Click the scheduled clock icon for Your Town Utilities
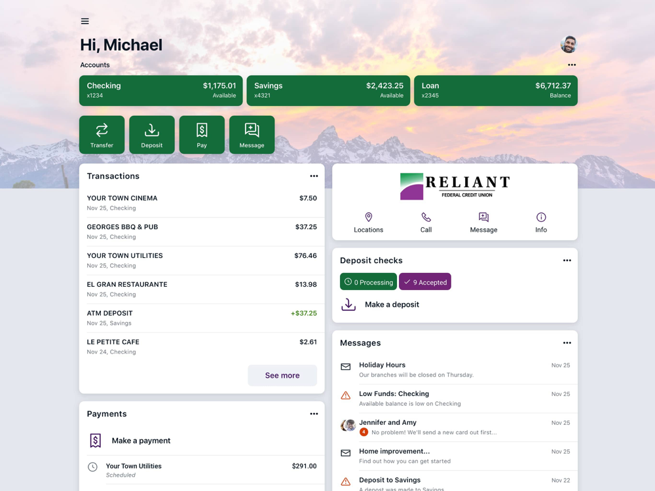This screenshot has height=491, width=655. (93, 467)
